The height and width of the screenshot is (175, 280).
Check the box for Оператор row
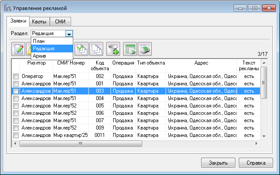click(x=16, y=76)
